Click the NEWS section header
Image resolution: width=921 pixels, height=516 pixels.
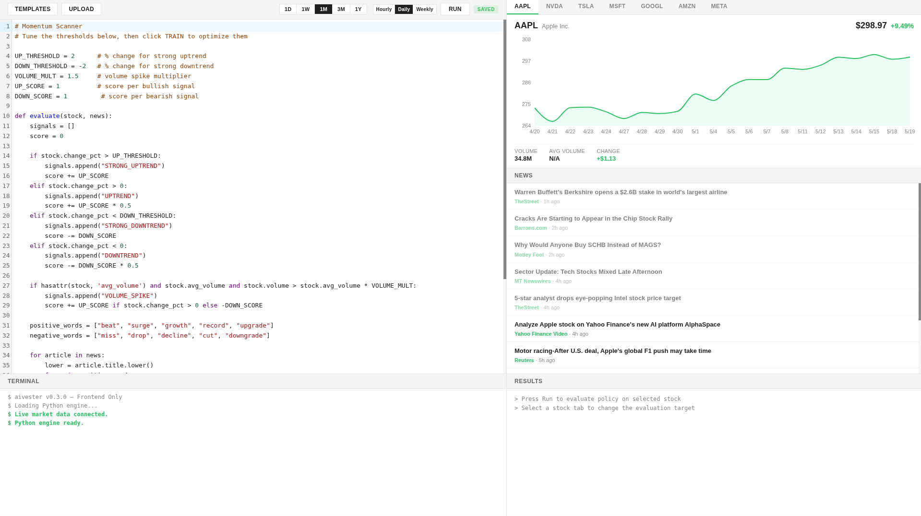click(714, 176)
